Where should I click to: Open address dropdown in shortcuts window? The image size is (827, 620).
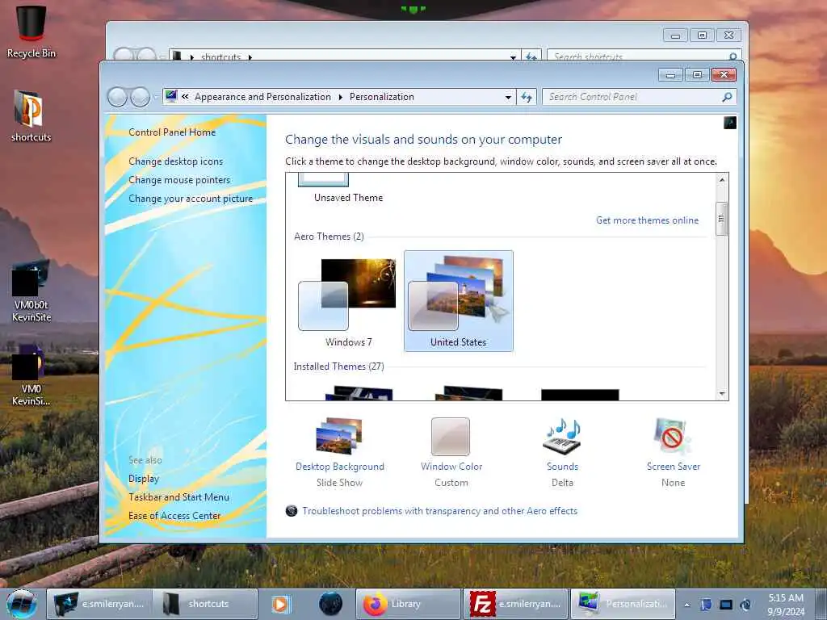coord(513,56)
